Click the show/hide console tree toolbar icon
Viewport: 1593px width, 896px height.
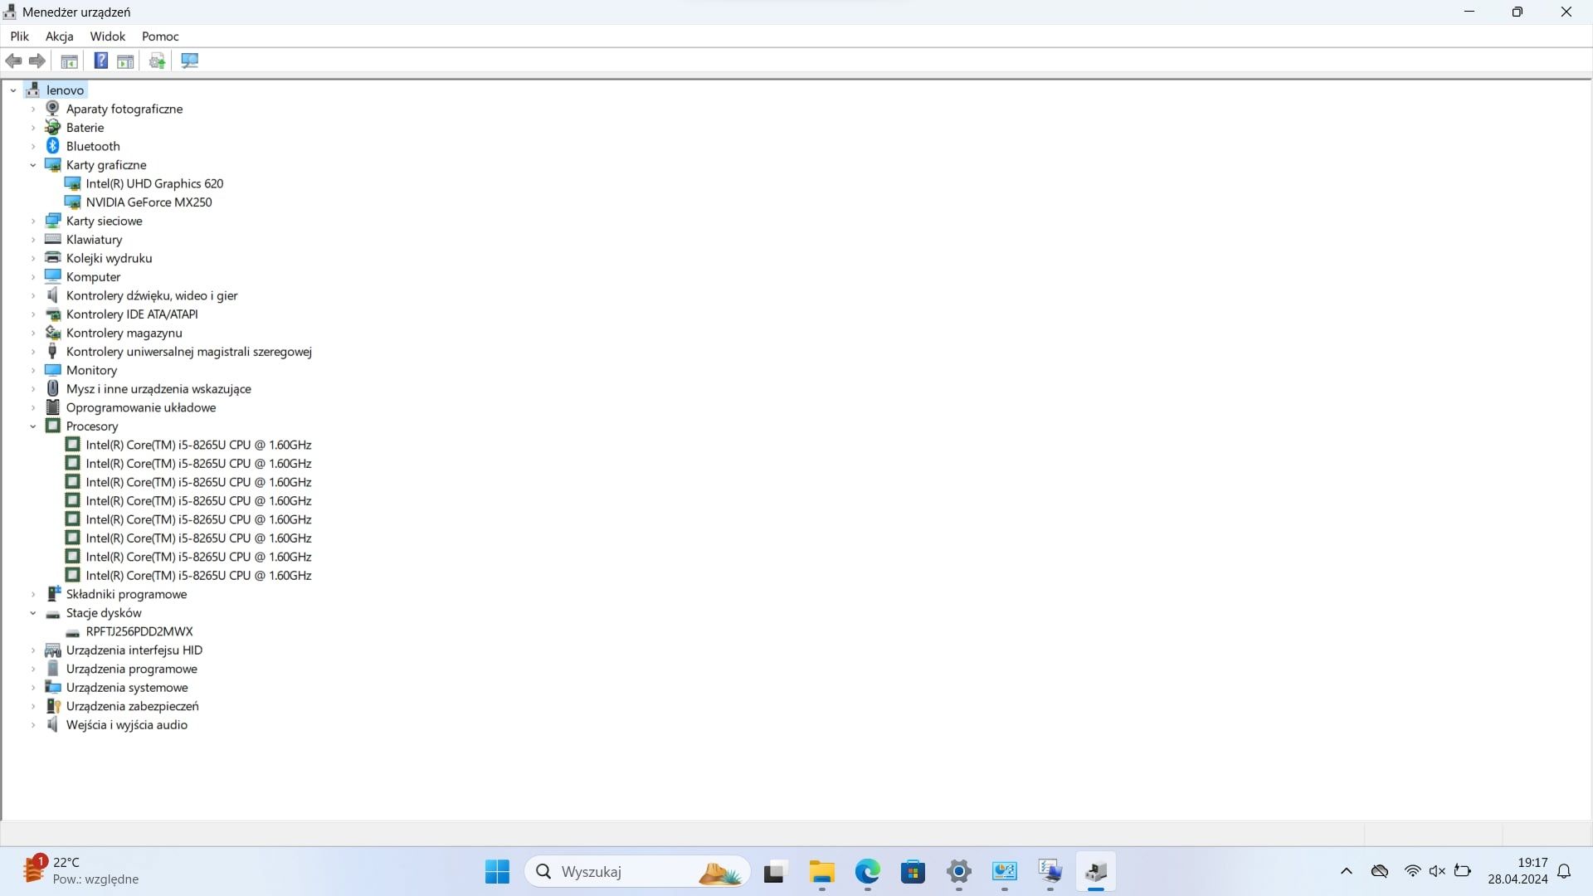coord(70,61)
